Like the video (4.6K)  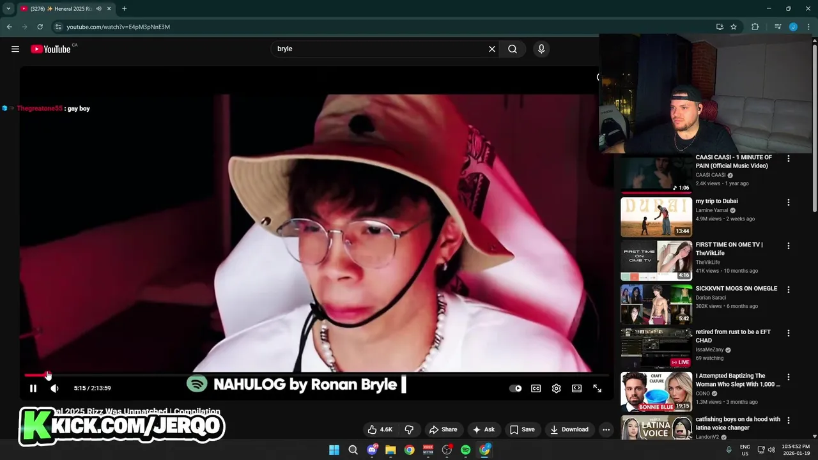click(380, 429)
